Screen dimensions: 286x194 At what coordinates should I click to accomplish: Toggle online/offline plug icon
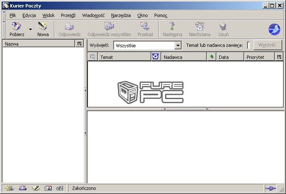tap(270, 188)
